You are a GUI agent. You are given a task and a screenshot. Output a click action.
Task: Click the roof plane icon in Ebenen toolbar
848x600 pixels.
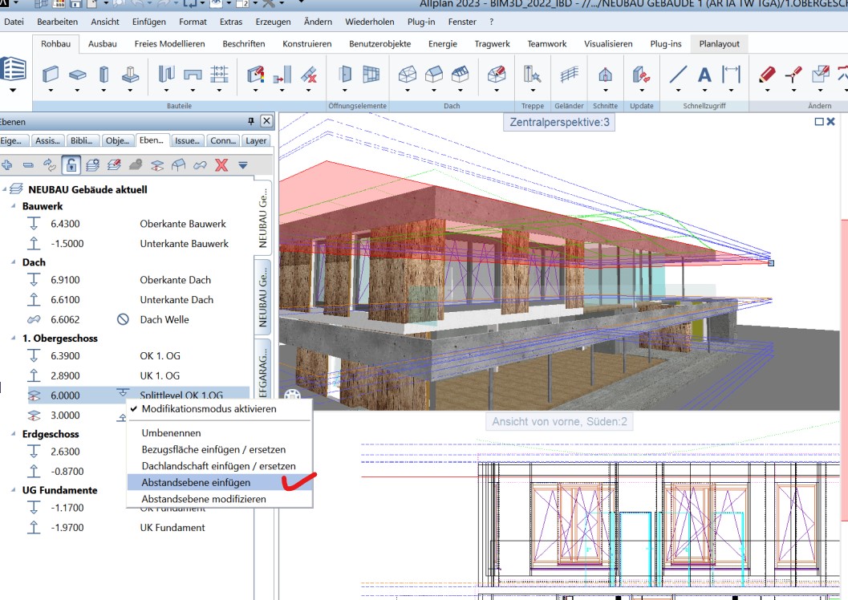coord(179,165)
